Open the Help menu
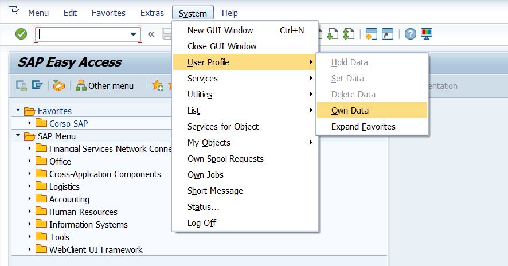This screenshot has height=266, width=508. [230, 13]
